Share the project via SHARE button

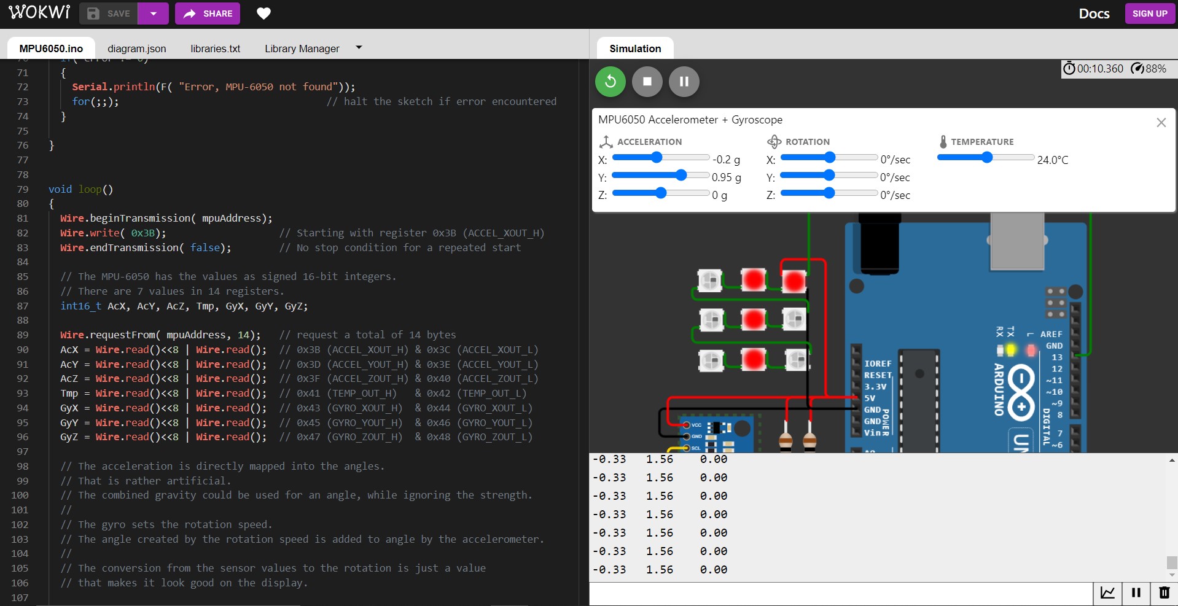click(208, 14)
